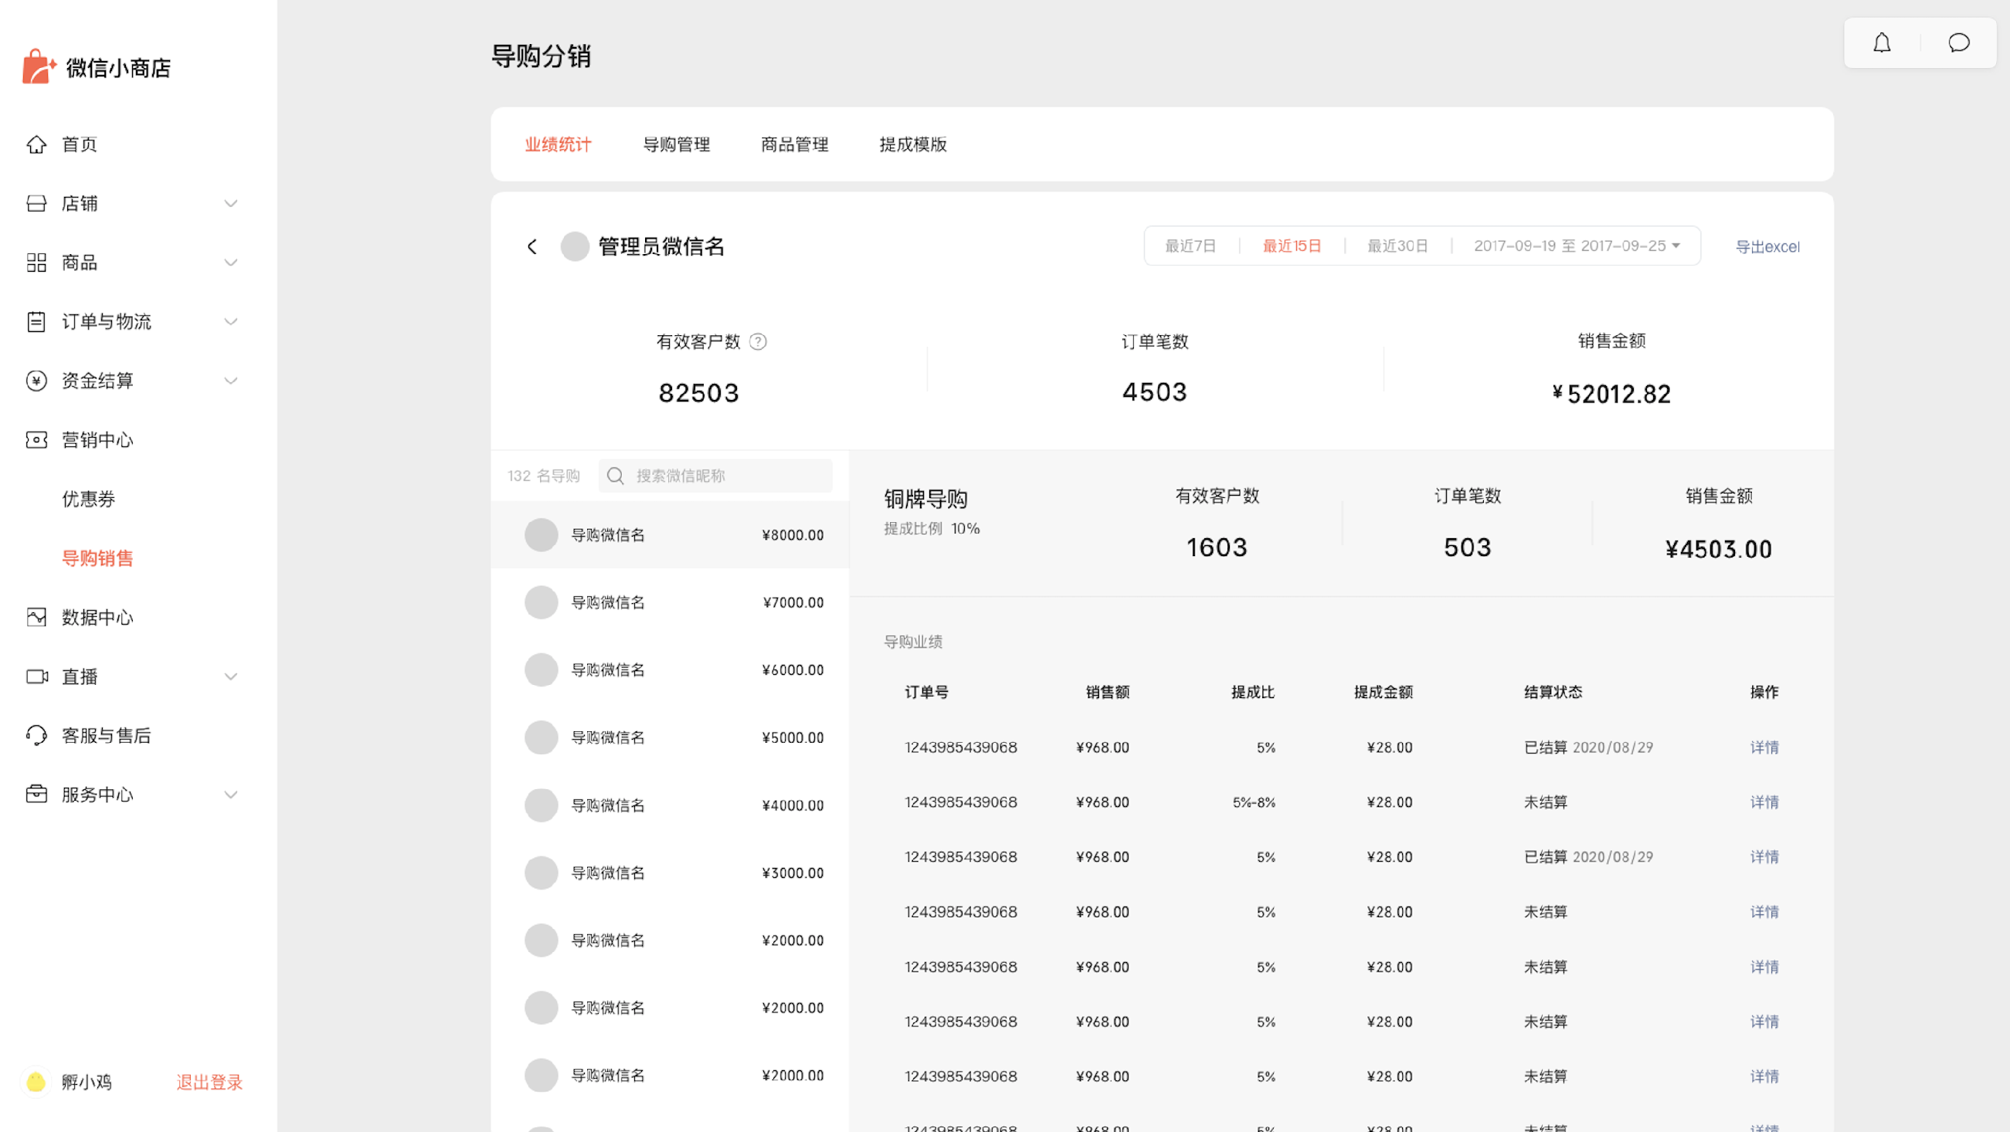The height and width of the screenshot is (1132, 2010).
Task: Select the guide row with ¥7000.00
Action: (x=671, y=602)
